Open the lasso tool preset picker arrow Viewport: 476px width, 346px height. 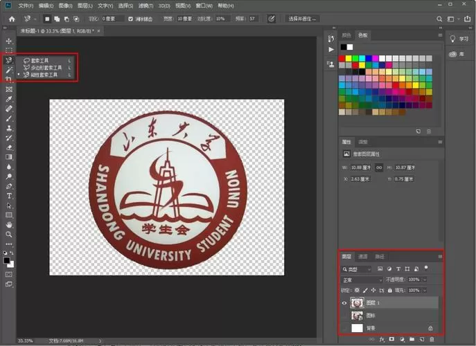(x=35, y=19)
